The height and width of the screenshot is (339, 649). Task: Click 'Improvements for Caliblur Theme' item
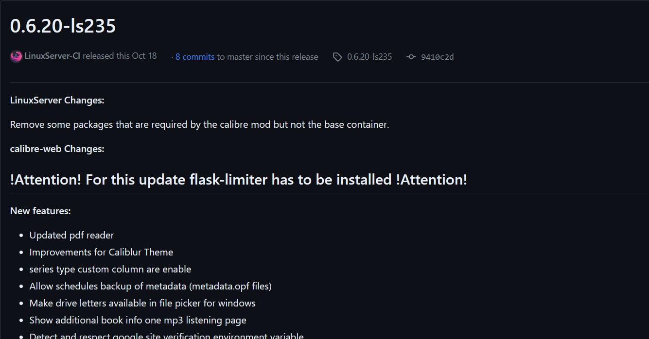(101, 252)
